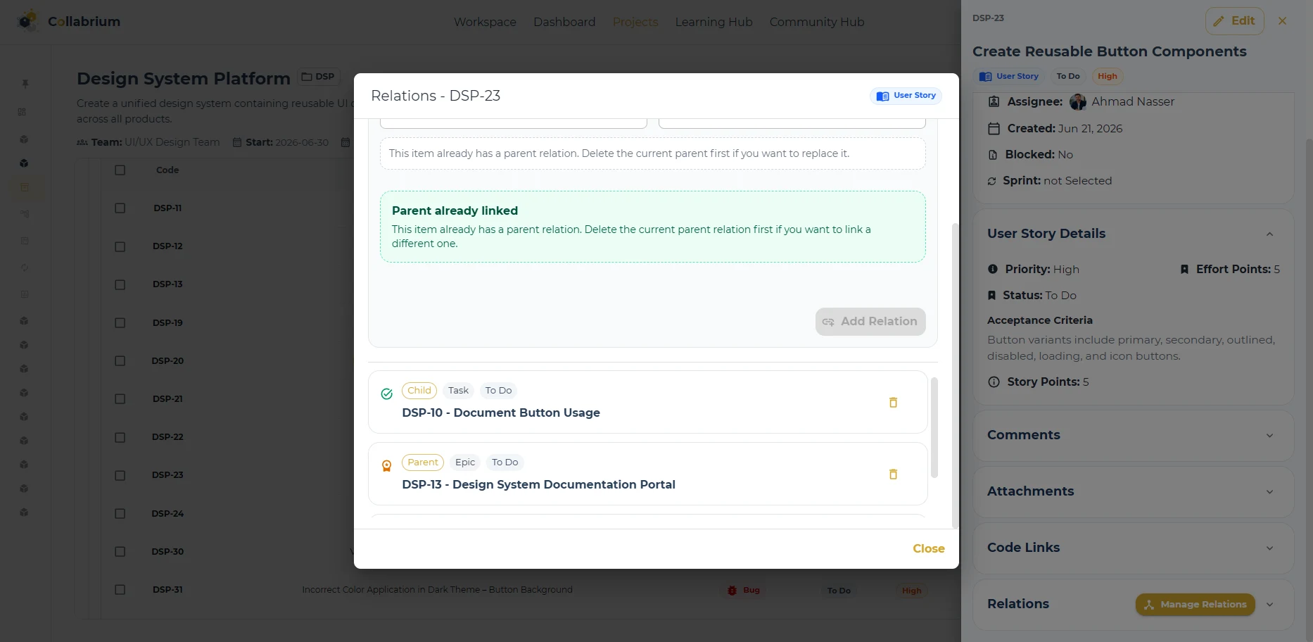Click the relations list inner scrollbar

coord(934,427)
